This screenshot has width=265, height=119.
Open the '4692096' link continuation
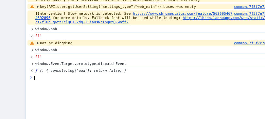click(43, 18)
